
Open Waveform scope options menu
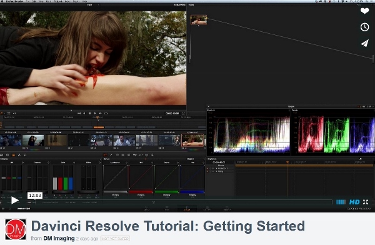click(289, 110)
